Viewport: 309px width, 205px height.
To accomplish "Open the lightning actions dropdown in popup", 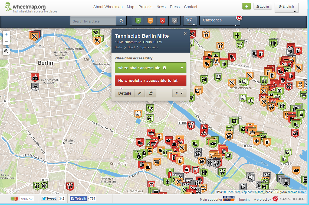I will click(179, 93).
